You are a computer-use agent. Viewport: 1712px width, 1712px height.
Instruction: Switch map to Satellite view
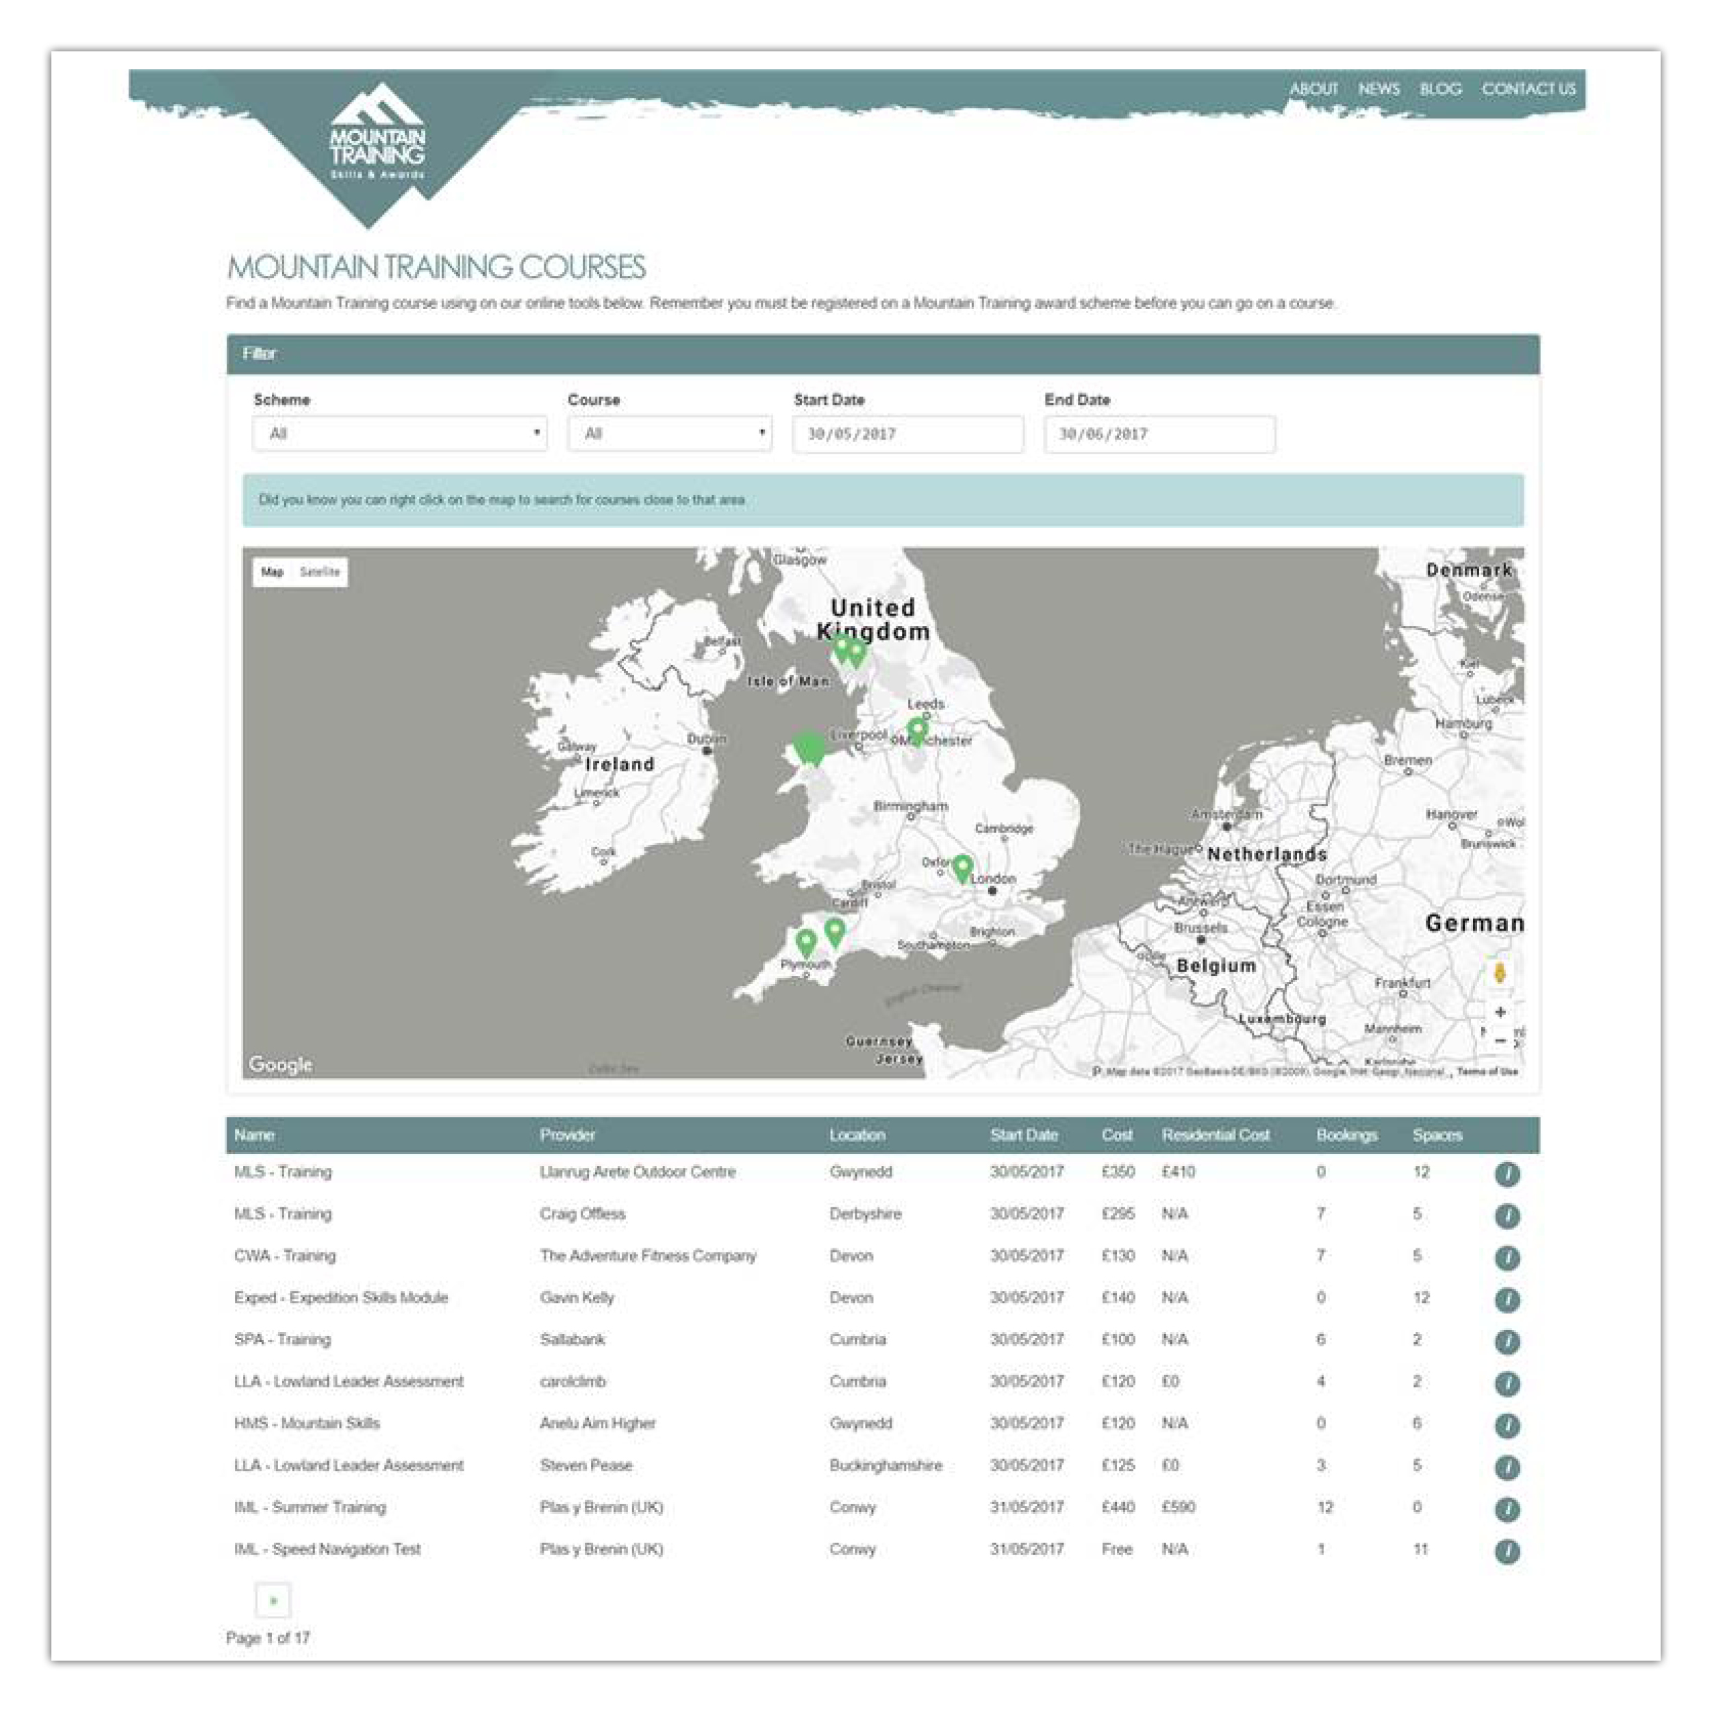click(320, 572)
